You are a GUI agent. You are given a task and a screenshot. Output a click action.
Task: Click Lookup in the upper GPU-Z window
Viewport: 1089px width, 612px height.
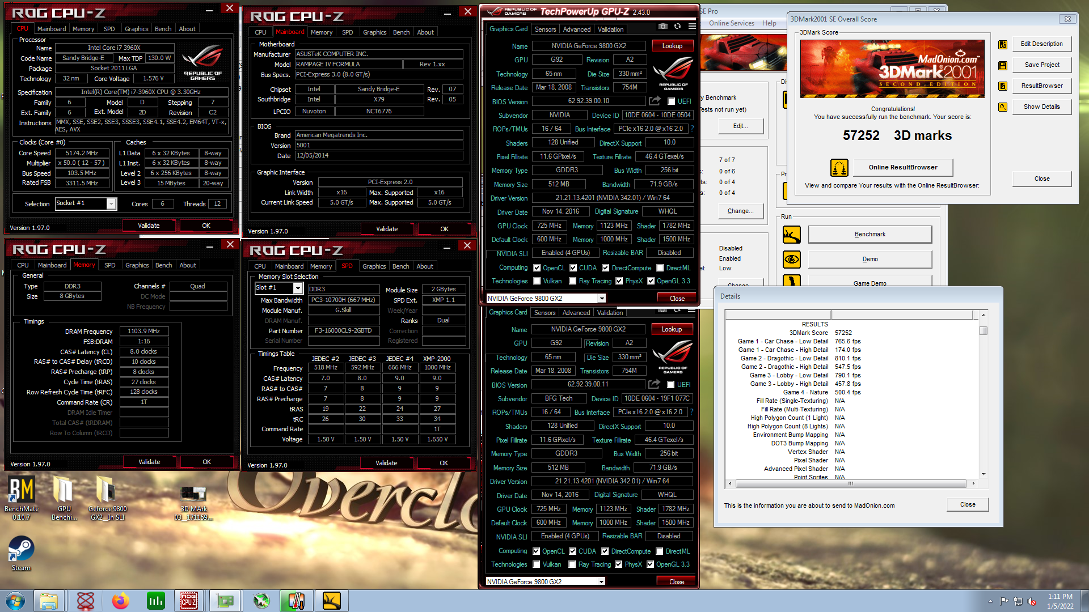pyautogui.click(x=672, y=46)
